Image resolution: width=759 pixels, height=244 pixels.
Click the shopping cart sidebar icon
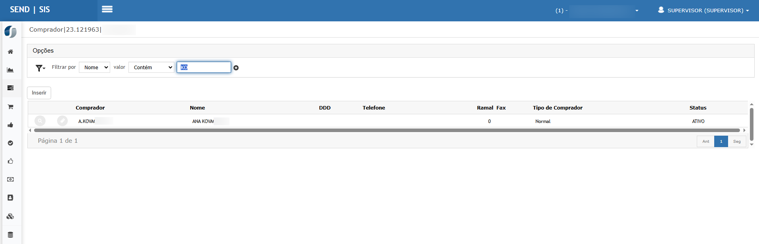point(11,107)
